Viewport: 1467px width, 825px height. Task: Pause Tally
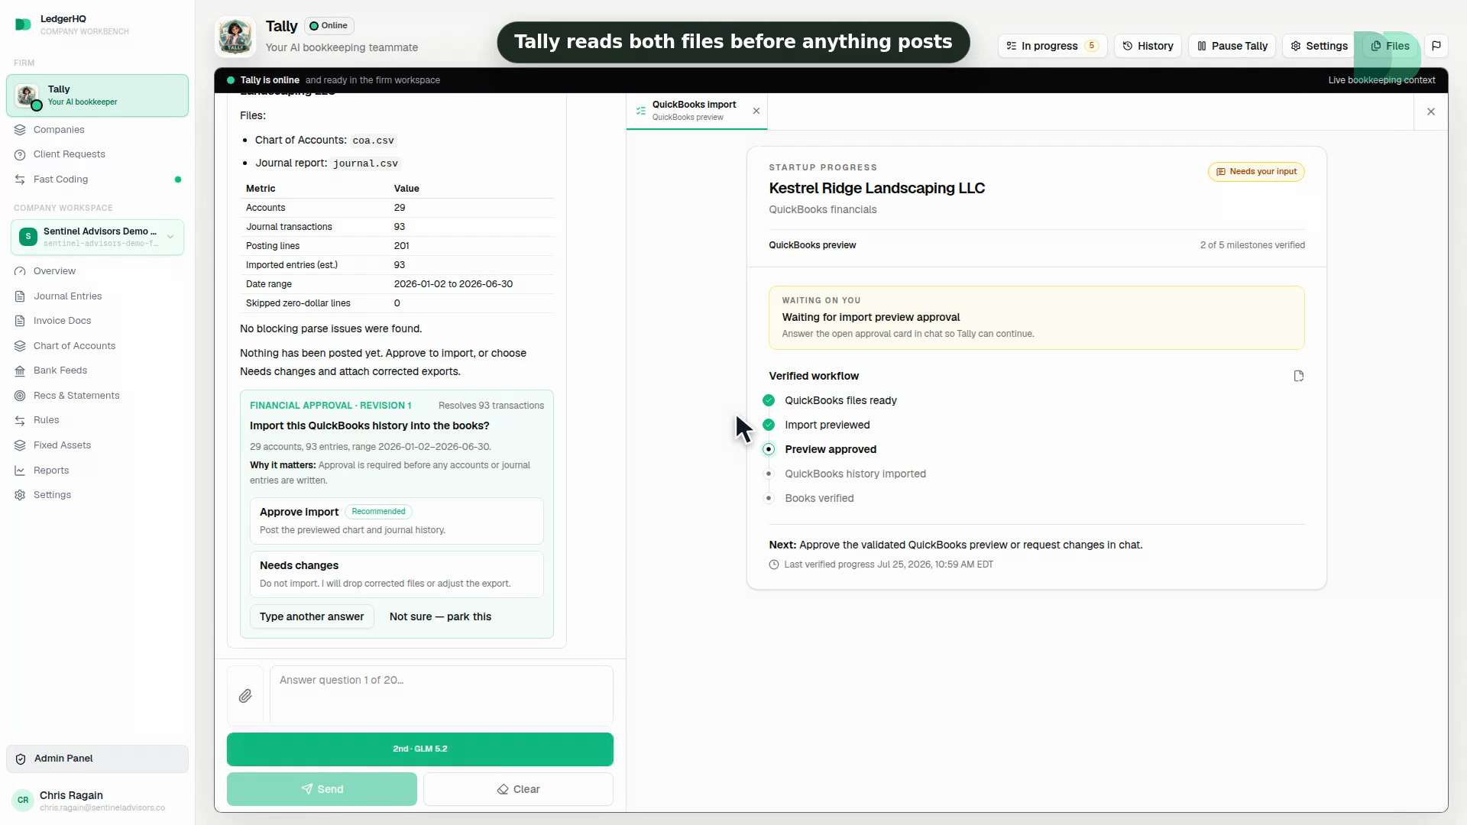[x=1232, y=46]
